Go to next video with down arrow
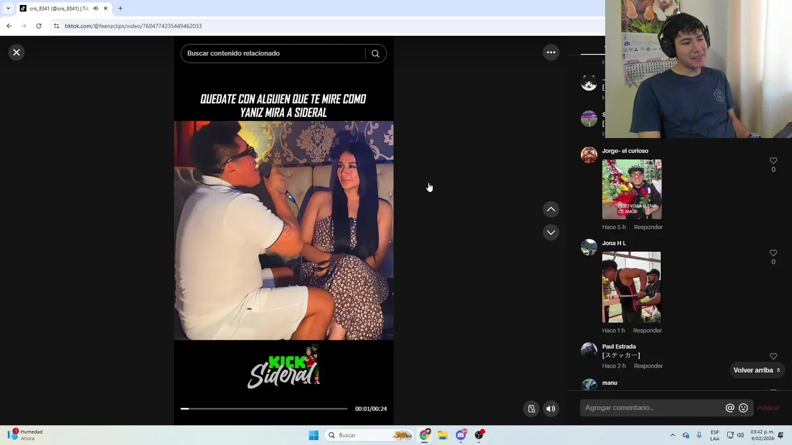 [x=551, y=232]
